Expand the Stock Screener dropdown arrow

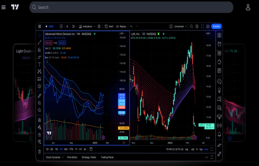tap(63, 157)
